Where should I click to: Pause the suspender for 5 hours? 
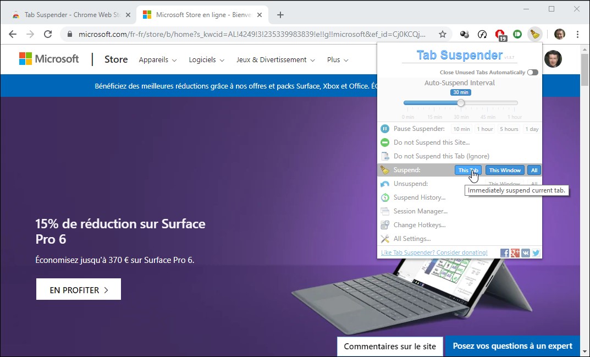click(509, 129)
